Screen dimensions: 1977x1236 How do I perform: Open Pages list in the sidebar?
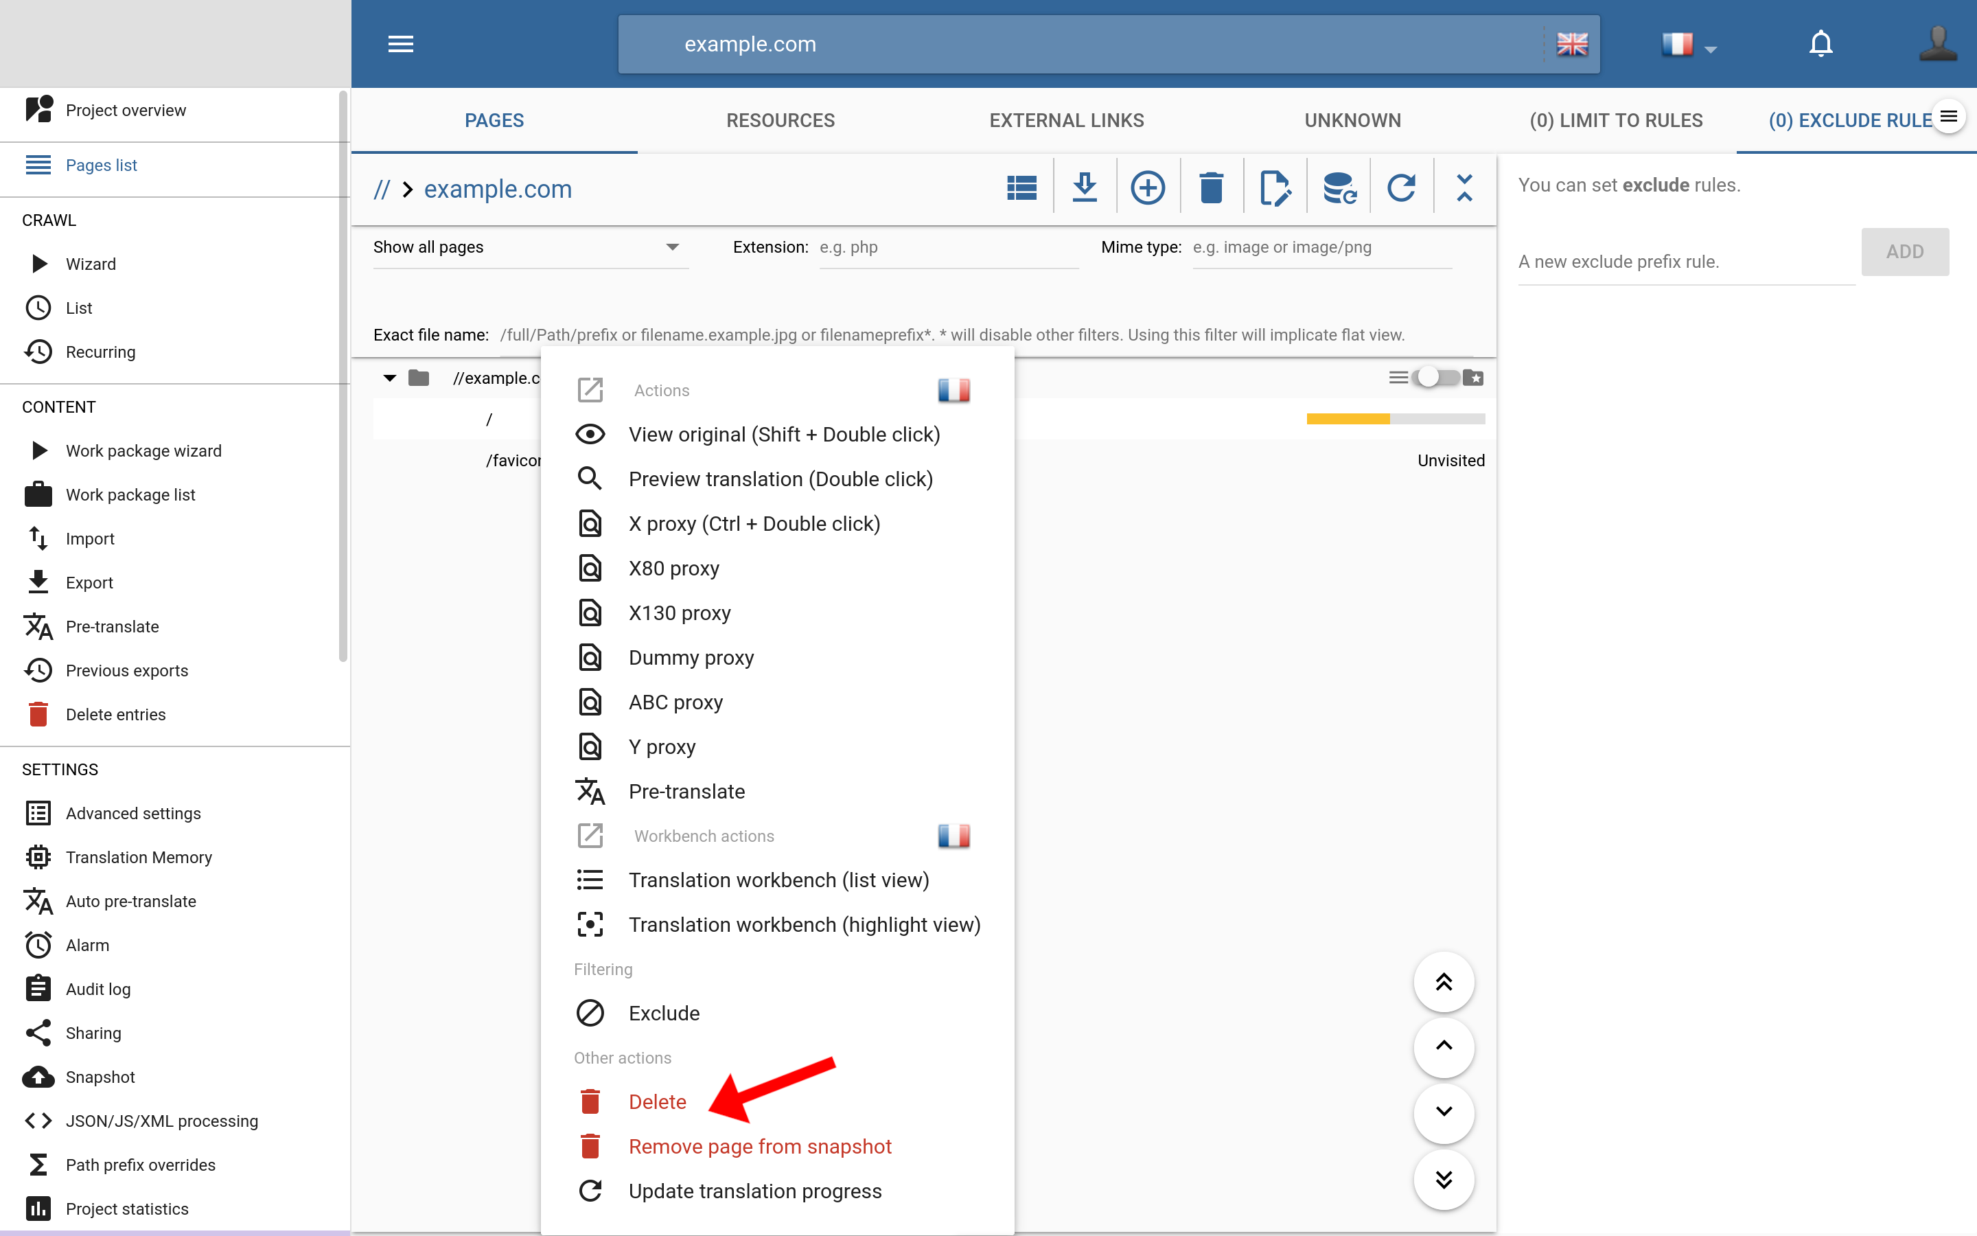pos(102,165)
